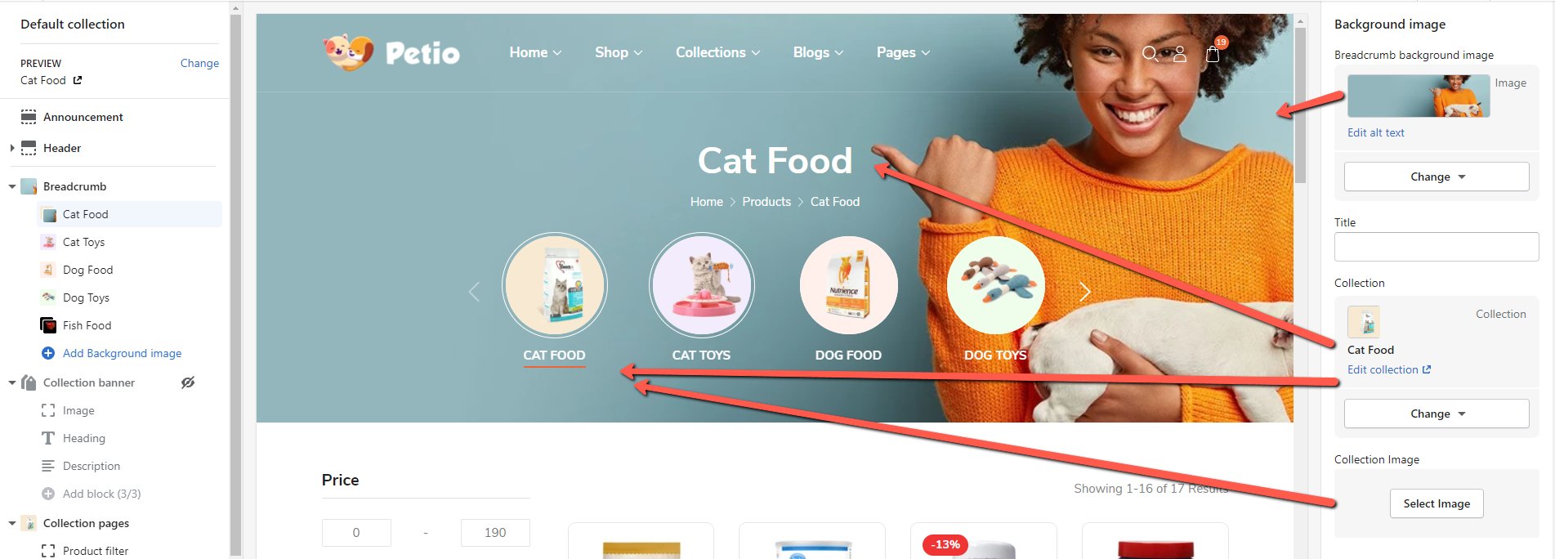Click previous arrow in collection carousel

(x=474, y=292)
